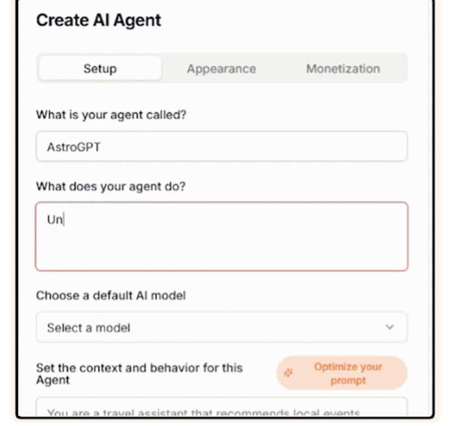Click the 'Select a model' placeholder text

pyautogui.click(x=88, y=328)
